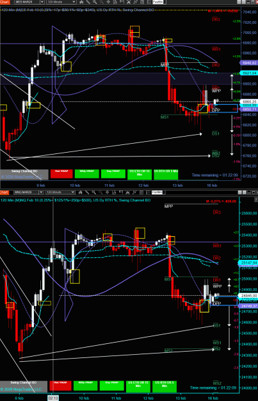Viewport: 258px width, 401px height.
Task: Select drawing tools pencil in top chart
Action: coord(88,2)
